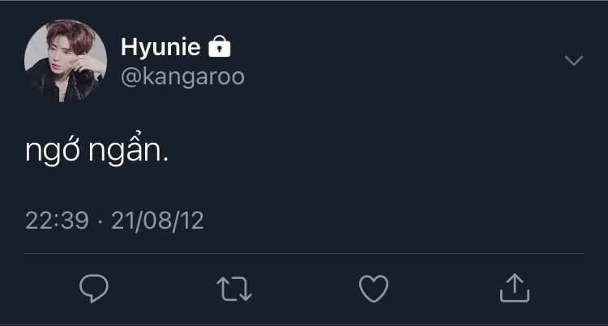Toggle the retweet arrows on this post
Image resolution: width=608 pixels, height=326 pixels.
click(x=235, y=288)
